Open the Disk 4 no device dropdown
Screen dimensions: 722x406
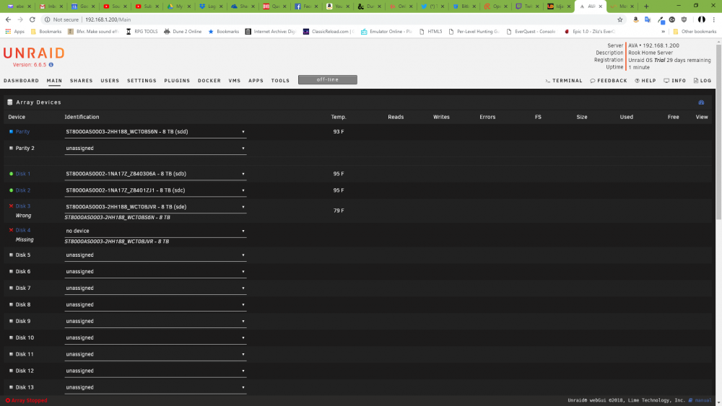coord(155,231)
